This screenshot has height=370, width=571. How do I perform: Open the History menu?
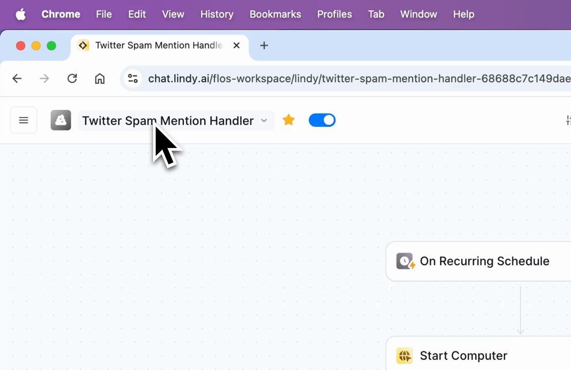[x=217, y=14]
